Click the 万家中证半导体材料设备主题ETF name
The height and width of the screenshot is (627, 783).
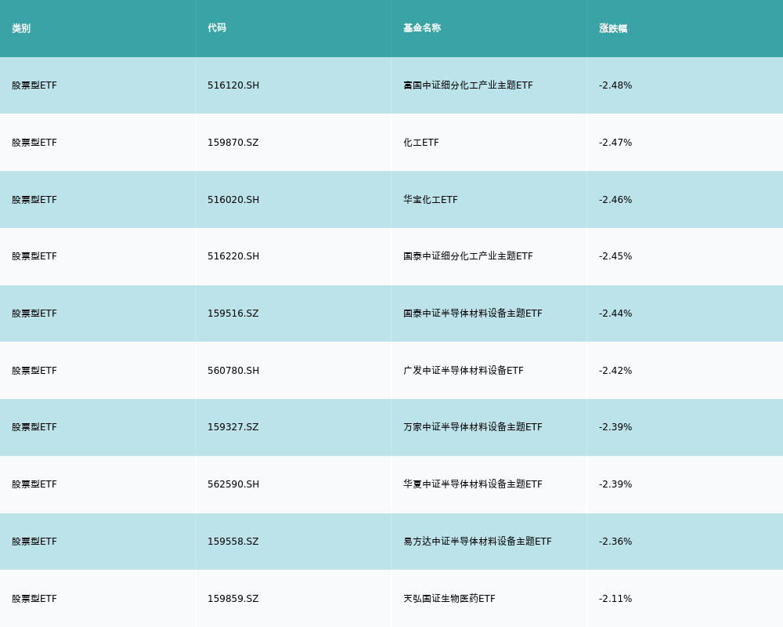(x=472, y=427)
